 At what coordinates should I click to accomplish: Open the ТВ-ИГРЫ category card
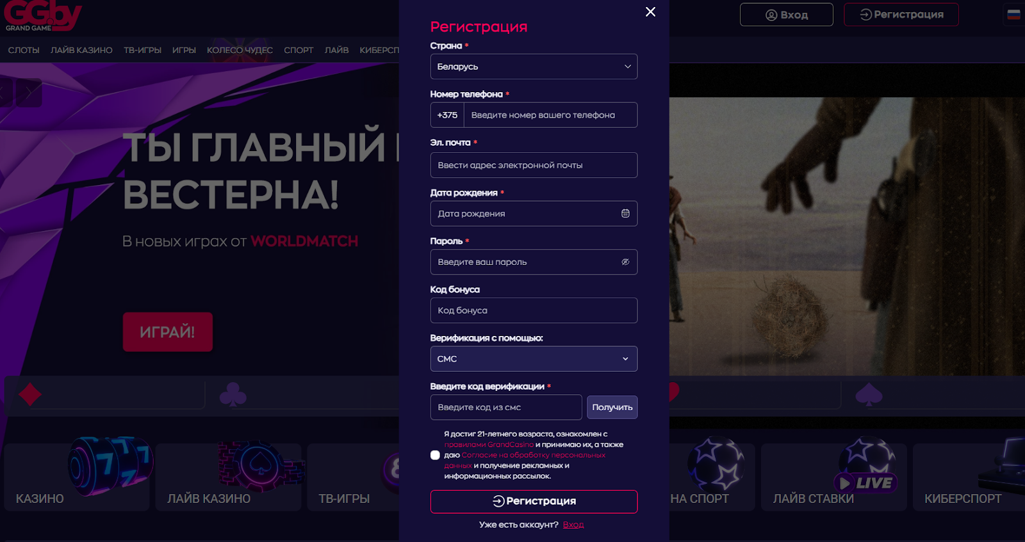coord(353,477)
